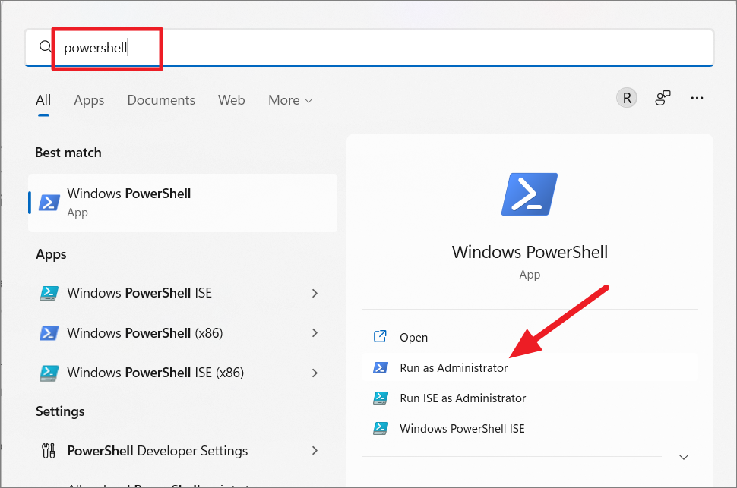Click the ISE icon in the preview actions list
Screen dimensions: 737x488
pos(380,428)
